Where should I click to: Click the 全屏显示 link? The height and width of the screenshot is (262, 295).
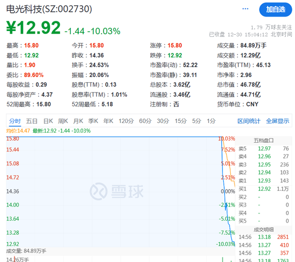point(277,121)
